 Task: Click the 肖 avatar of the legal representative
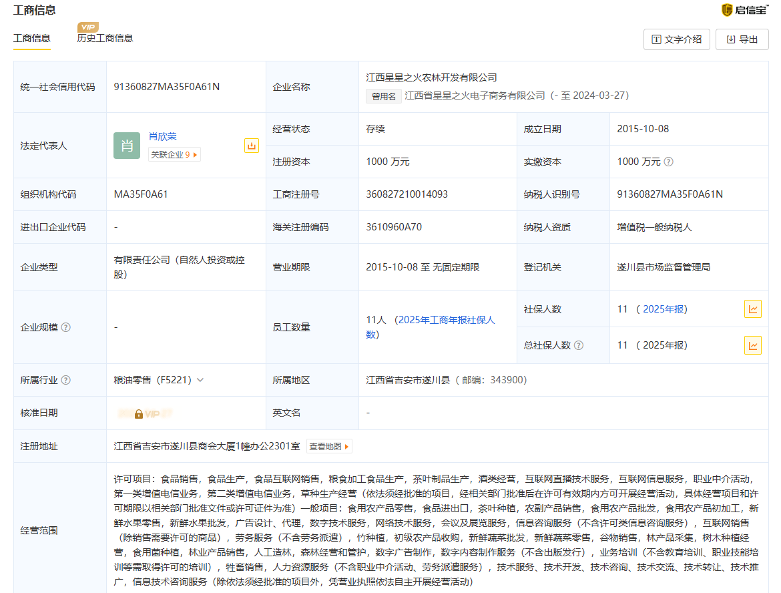click(x=127, y=146)
